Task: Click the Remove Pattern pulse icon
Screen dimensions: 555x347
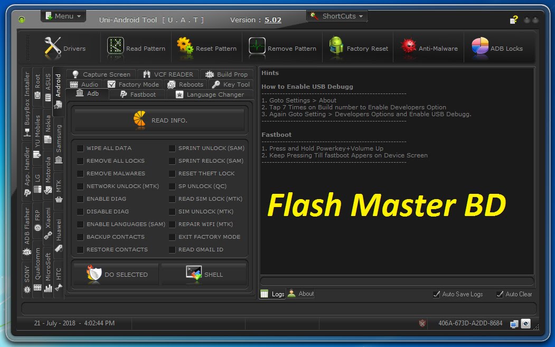Action: 257,46
